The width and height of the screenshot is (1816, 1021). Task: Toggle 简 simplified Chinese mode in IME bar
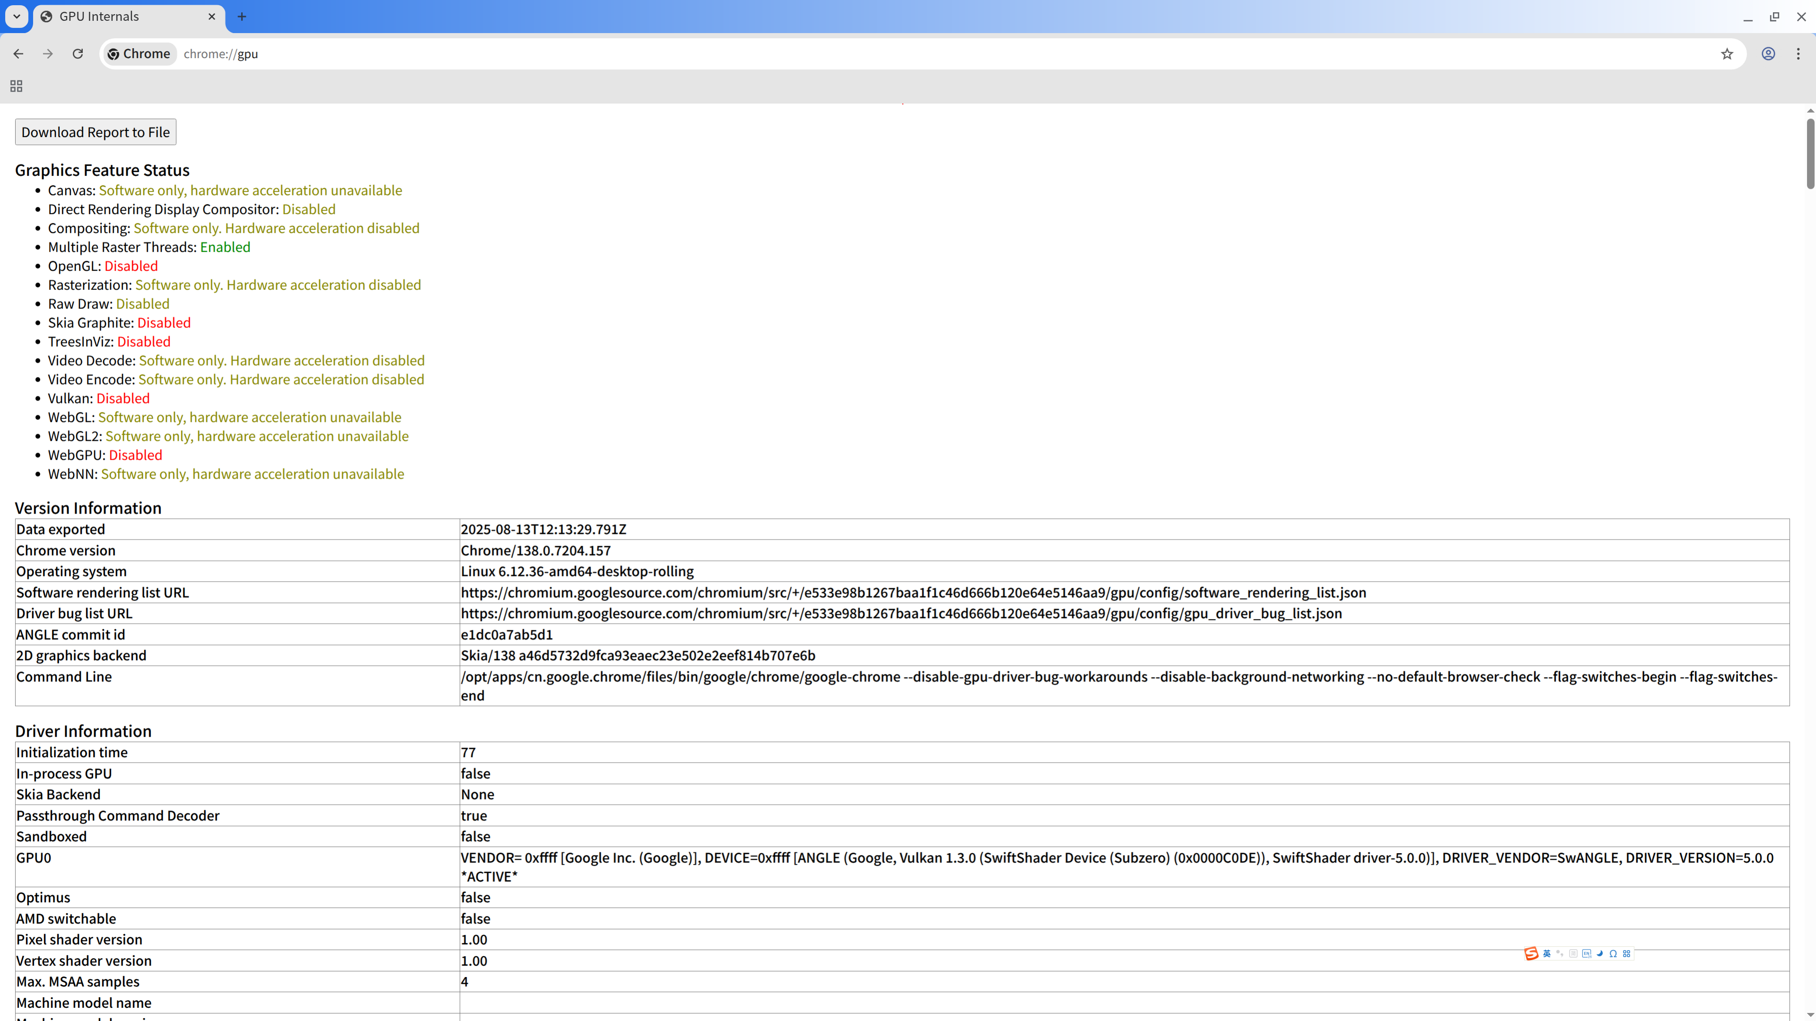[1573, 953]
